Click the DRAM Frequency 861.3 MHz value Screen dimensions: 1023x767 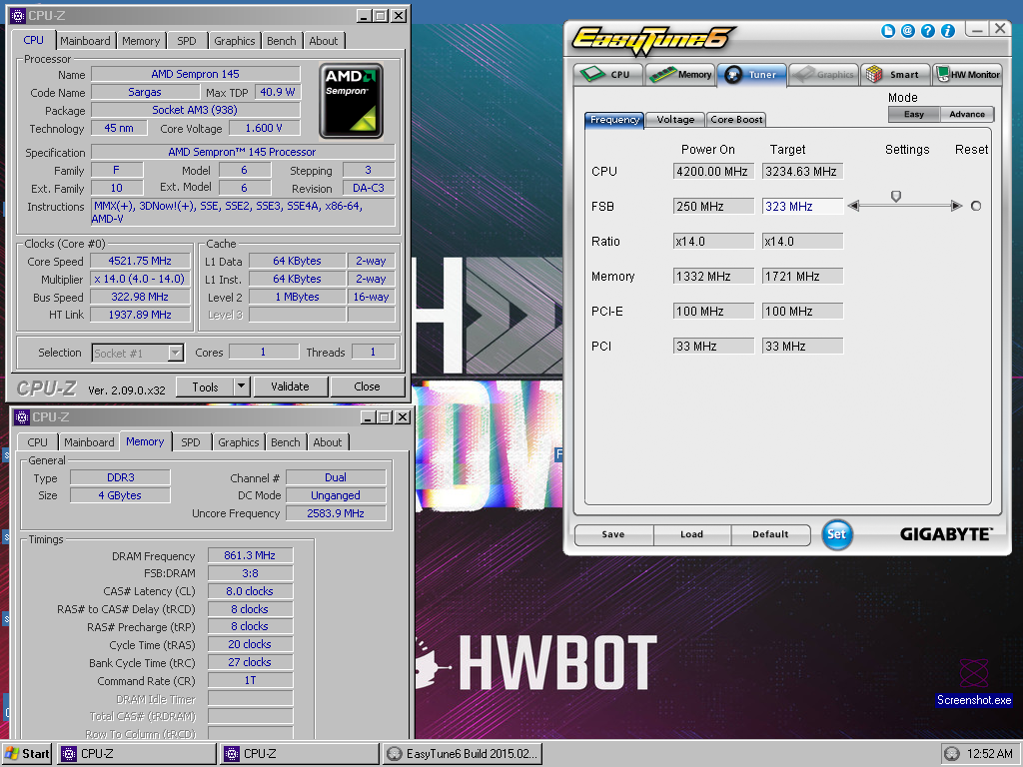250,555
